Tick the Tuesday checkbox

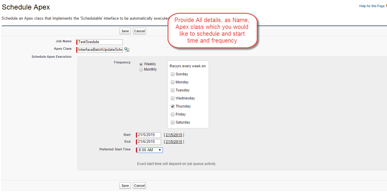pyautogui.click(x=173, y=90)
